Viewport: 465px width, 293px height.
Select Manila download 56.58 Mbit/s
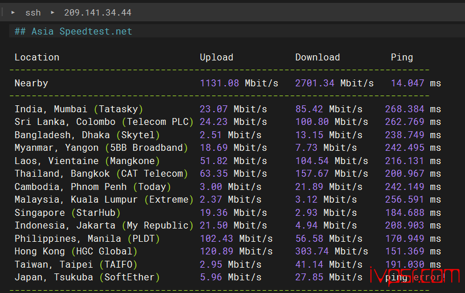click(x=329, y=239)
